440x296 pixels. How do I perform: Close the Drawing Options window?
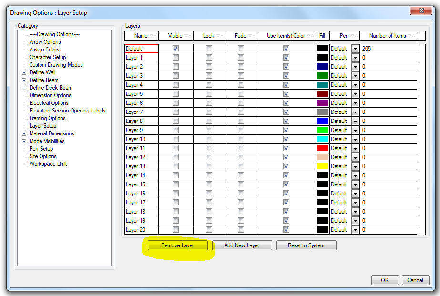421,10
